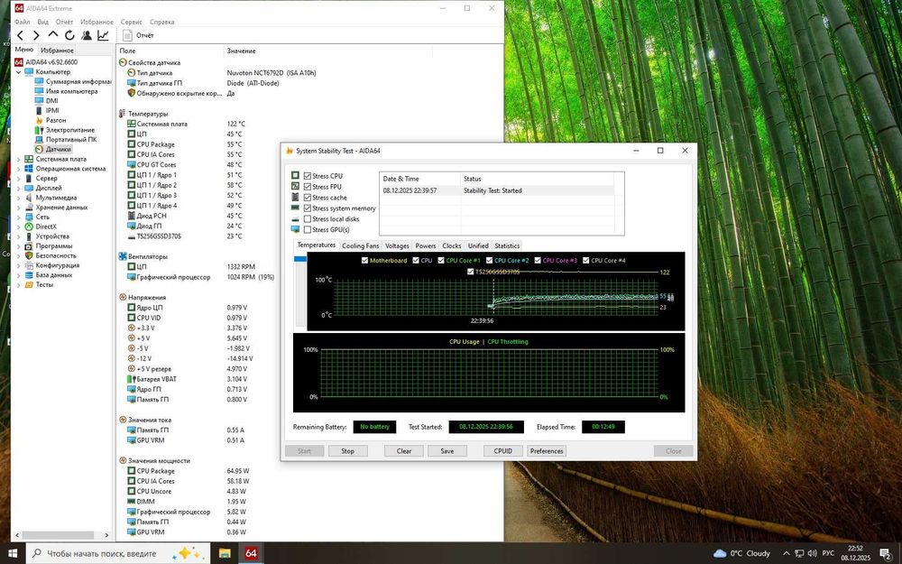
Task: Click the AIDA64 v6.92.6600 root tree item
Action: 51,62
